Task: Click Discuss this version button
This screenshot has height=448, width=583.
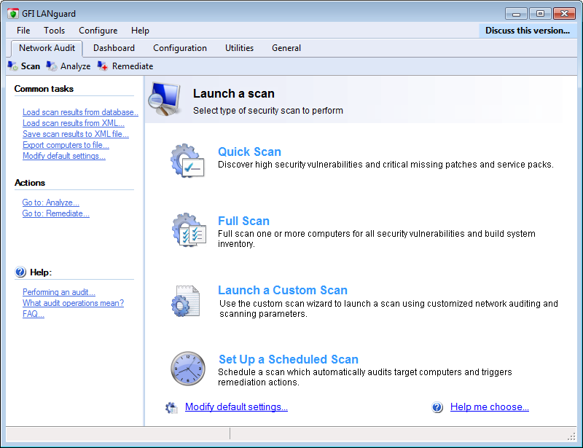Action: 528,31
